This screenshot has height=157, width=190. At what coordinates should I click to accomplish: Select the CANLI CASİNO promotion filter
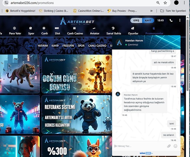coord(97,46)
